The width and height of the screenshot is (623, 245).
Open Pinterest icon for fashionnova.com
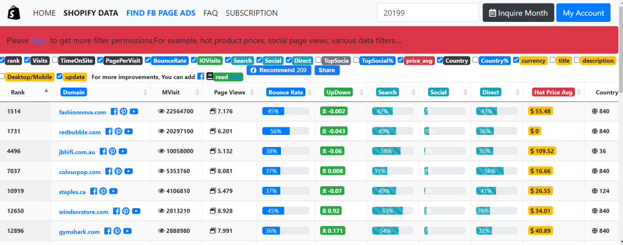(x=123, y=112)
